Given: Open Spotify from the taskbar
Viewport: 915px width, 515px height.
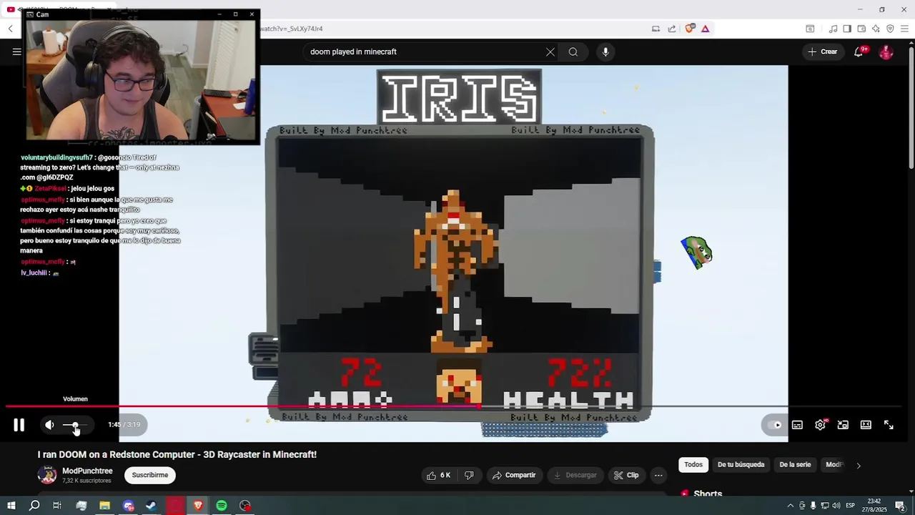Looking at the screenshot, I should [222, 506].
